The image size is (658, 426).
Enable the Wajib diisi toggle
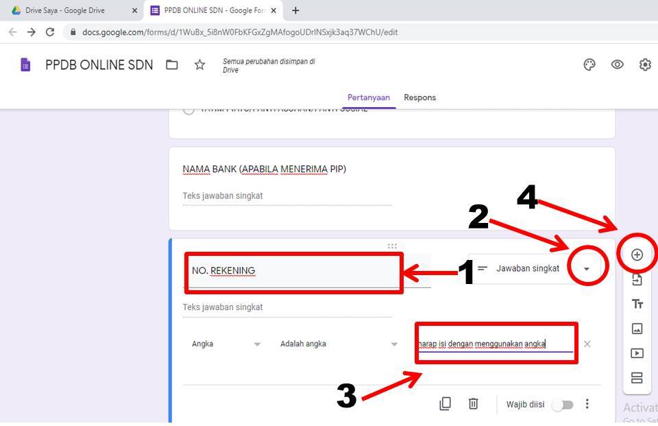[563, 405]
